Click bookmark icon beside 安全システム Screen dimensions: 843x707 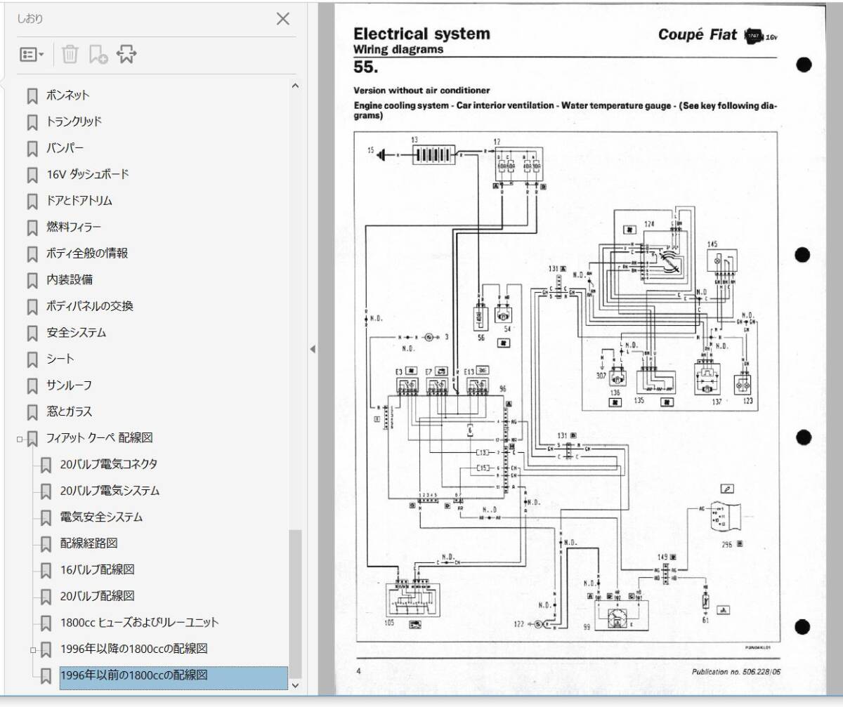32,333
